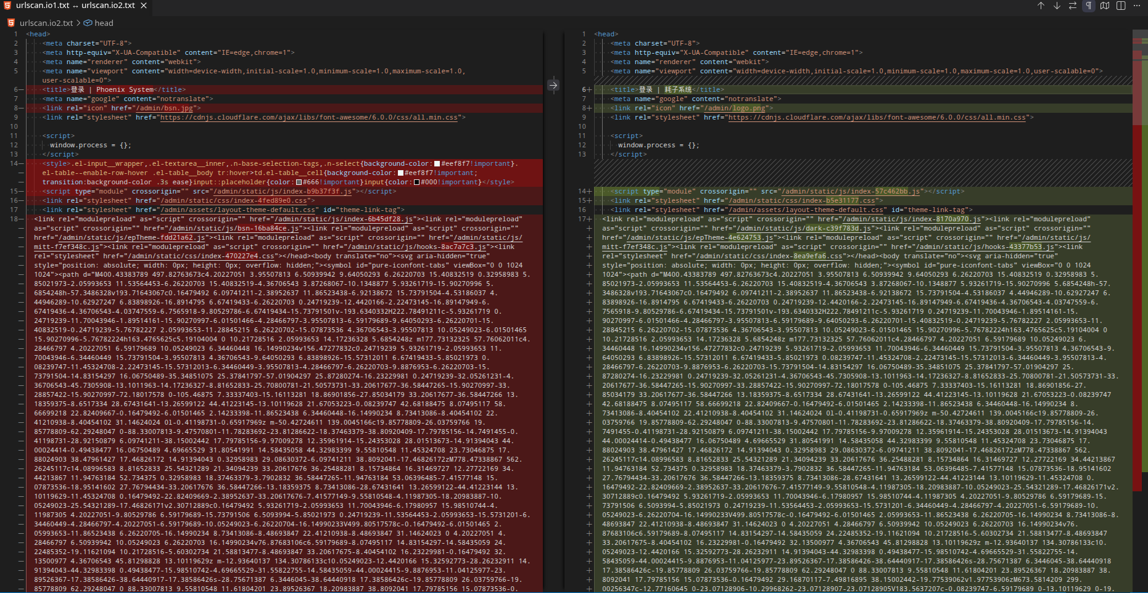Swap left and right diff sides

(x=1073, y=6)
